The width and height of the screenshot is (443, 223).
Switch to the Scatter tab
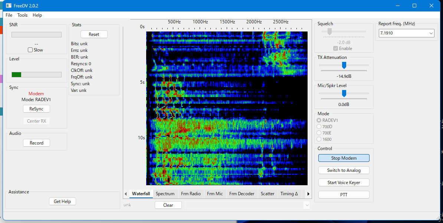tap(268, 194)
